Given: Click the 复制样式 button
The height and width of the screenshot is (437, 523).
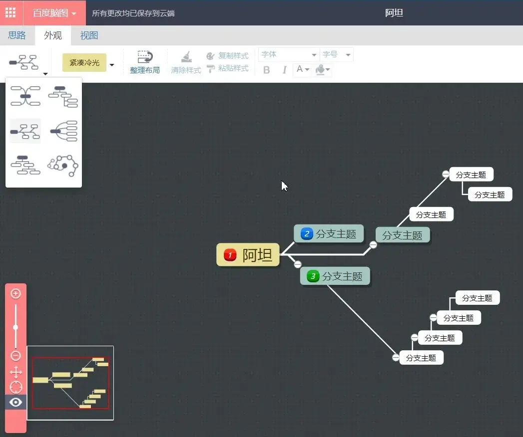Looking at the screenshot, I should [227, 56].
